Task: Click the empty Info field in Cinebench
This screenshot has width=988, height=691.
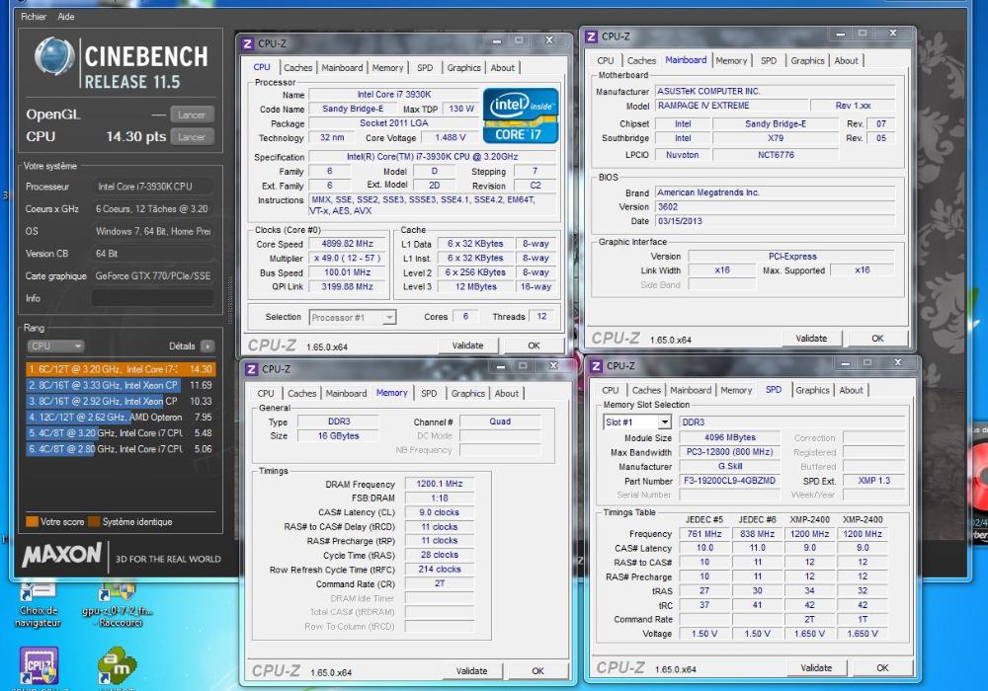Action: (152, 298)
